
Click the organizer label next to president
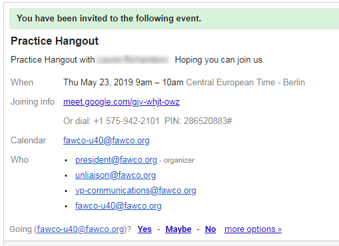[x=179, y=160]
